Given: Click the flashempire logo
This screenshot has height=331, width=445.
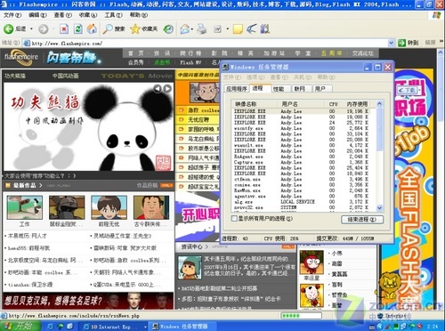Looking at the screenshot, I should pos(21,57).
